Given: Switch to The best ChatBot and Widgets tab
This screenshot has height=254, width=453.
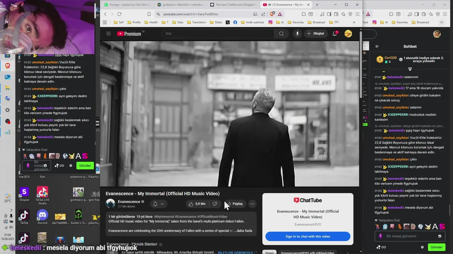Looking at the screenshot, I should (233, 5).
